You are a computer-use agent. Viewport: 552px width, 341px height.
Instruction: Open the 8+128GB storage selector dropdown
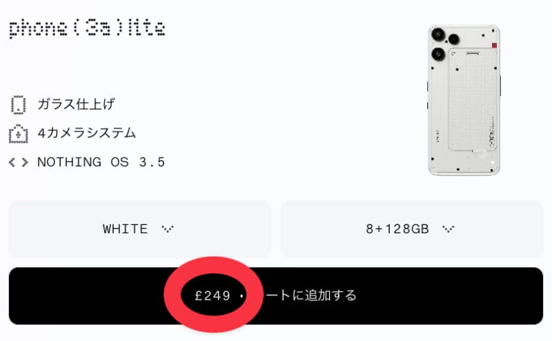pos(412,229)
